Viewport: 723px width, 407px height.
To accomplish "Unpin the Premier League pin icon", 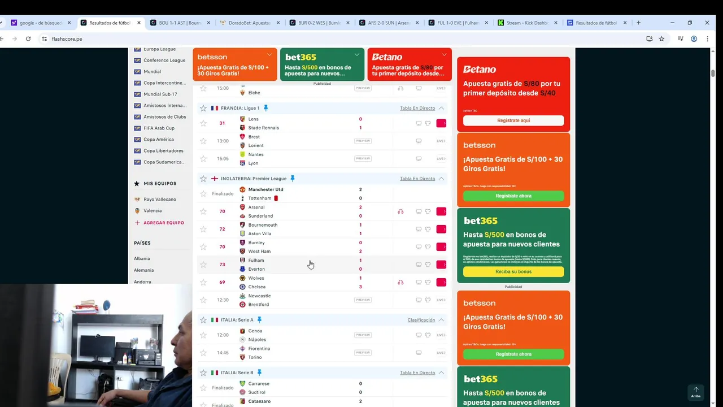I will tap(292, 179).
